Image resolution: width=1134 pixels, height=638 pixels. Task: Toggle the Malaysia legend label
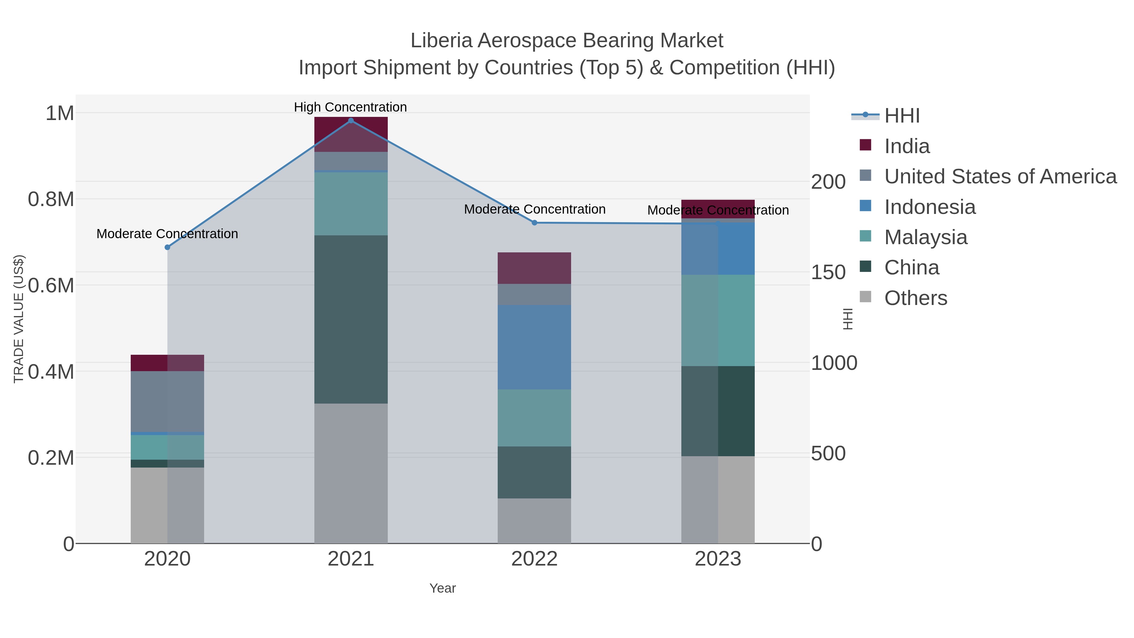tap(926, 237)
